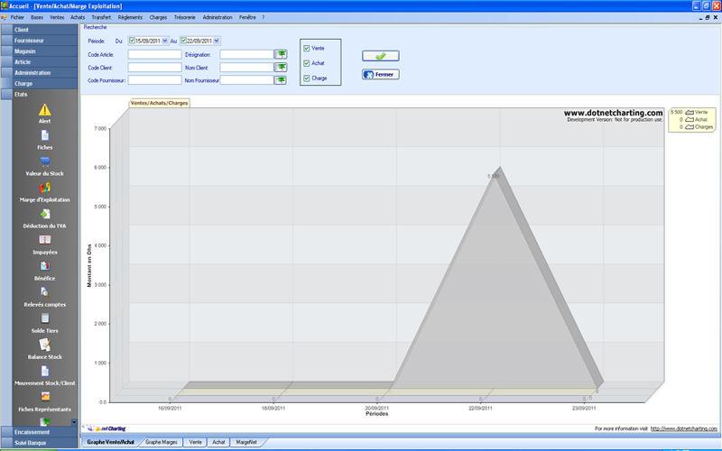Image resolution: width=722 pixels, height=451 pixels.
Task: Toggle the Achat checkbox
Action: click(x=307, y=63)
